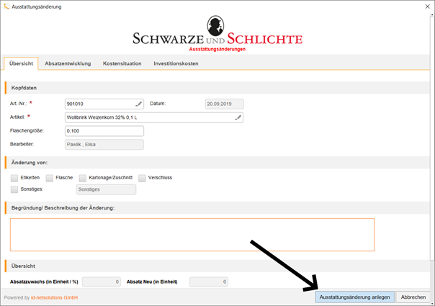Image resolution: width=435 pixels, height=306 pixels.
Task: Switch to the Absatzentwicklung tab
Action: click(68, 63)
